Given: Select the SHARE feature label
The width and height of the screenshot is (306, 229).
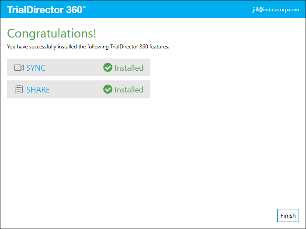Looking at the screenshot, I should pyautogui.click(x=38, y=90).
